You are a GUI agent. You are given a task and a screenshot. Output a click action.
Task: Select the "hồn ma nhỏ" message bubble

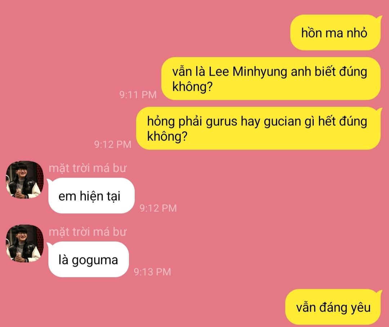pos(335,32)
